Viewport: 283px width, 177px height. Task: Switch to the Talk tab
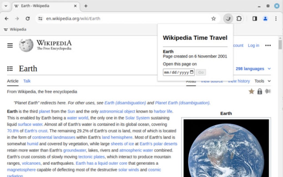[27, 81]
